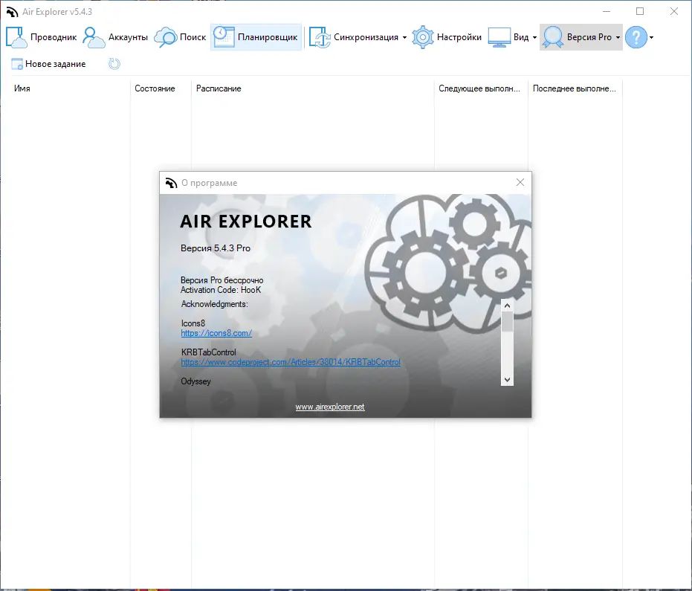Click the Новое задание new task icon
This screenshot has height=591, width=692.
(16, 64)
